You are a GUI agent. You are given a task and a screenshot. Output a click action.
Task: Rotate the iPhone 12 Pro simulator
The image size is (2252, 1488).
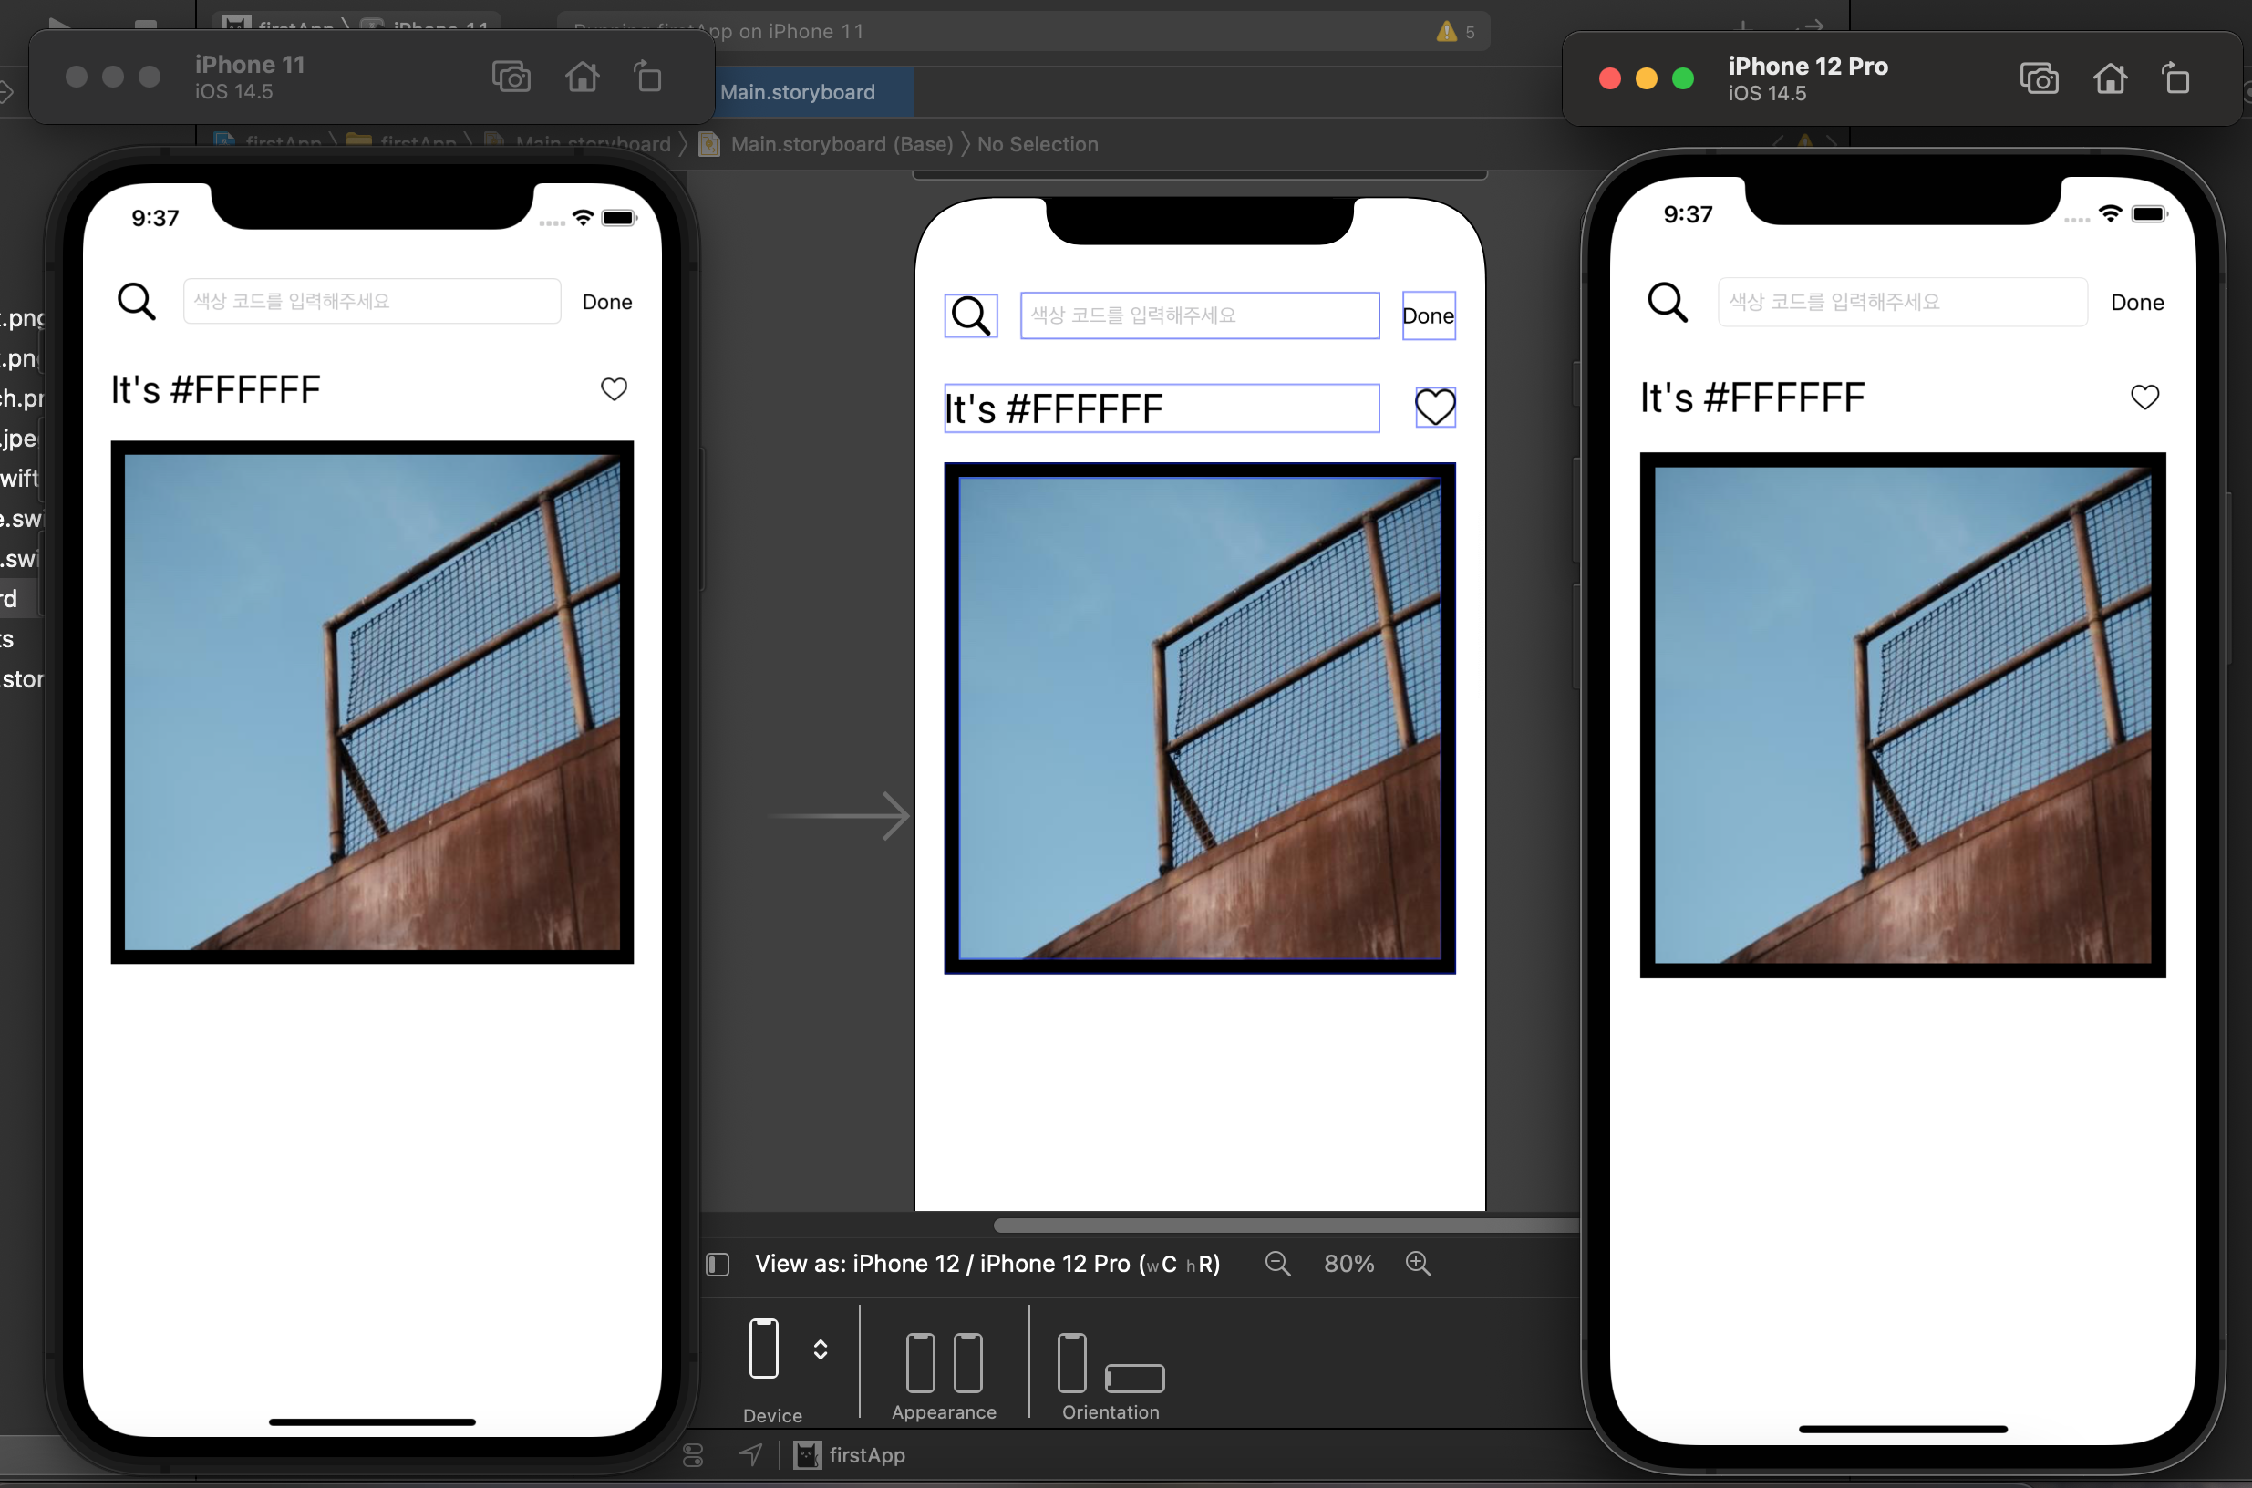point(2175,78)
